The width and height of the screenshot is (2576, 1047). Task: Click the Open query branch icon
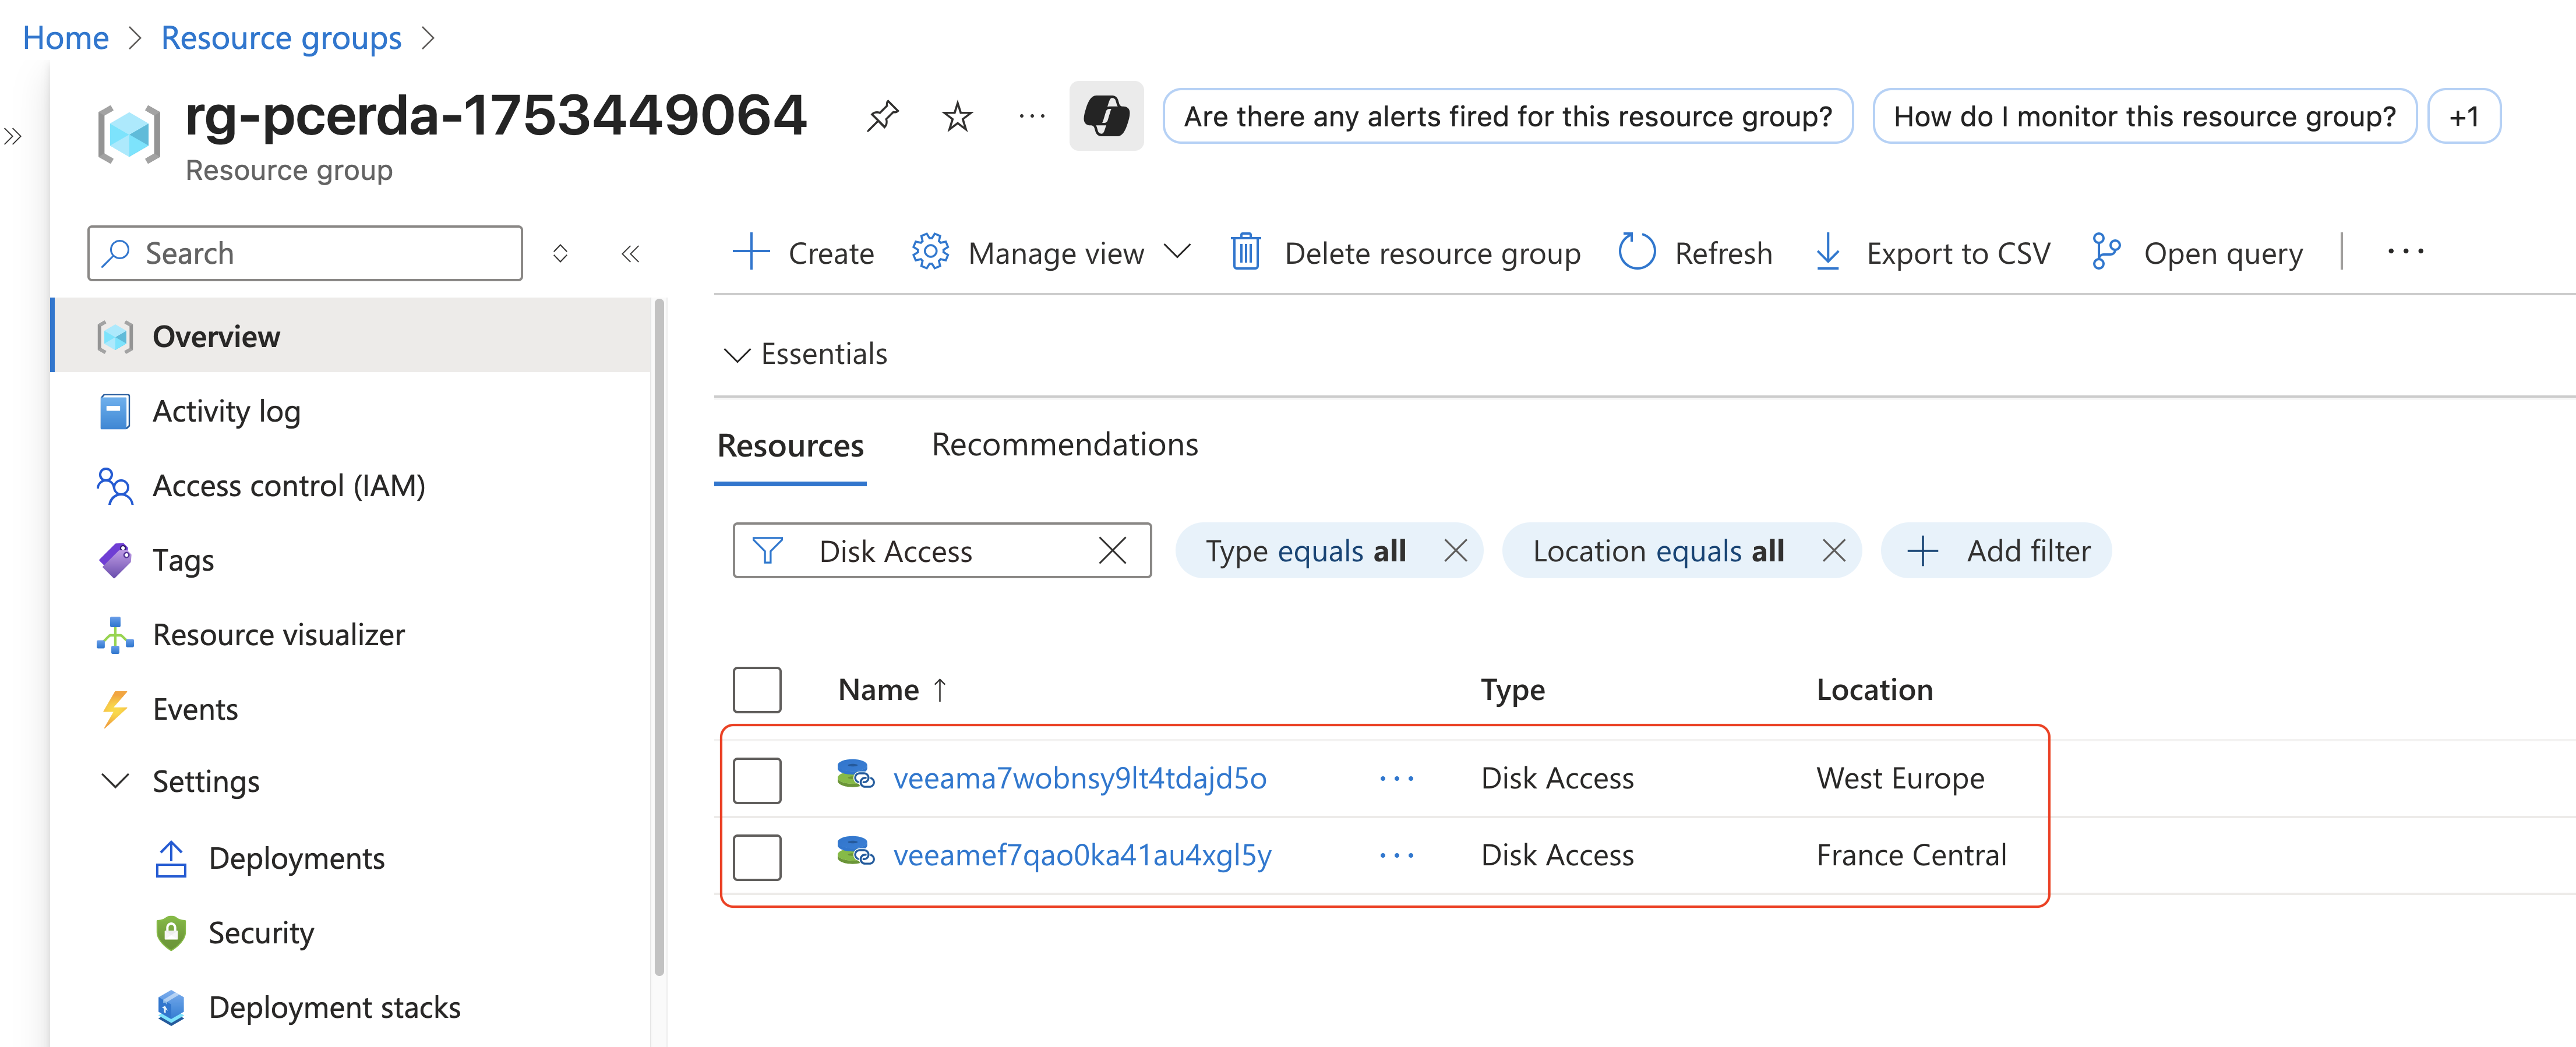(2105, 252)
